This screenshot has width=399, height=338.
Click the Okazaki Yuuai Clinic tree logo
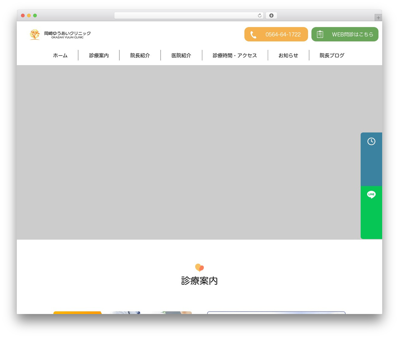pos(35,34)
